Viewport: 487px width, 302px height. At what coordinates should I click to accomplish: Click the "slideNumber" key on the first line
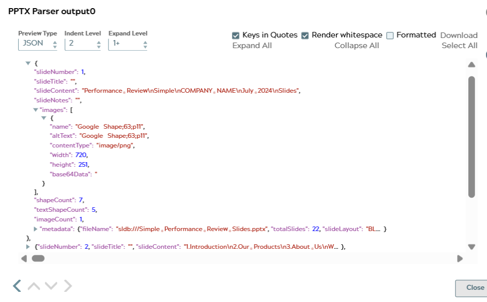(56, 72)
